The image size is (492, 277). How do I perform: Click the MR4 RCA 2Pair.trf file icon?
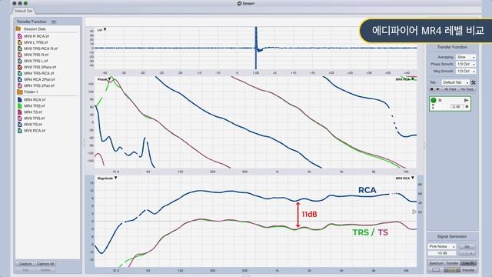(x=19, y=79)
